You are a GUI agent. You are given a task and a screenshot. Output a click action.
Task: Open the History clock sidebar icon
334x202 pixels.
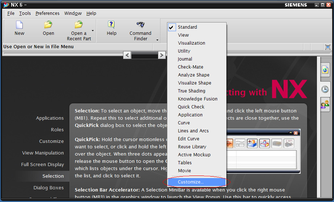(325, 89)
